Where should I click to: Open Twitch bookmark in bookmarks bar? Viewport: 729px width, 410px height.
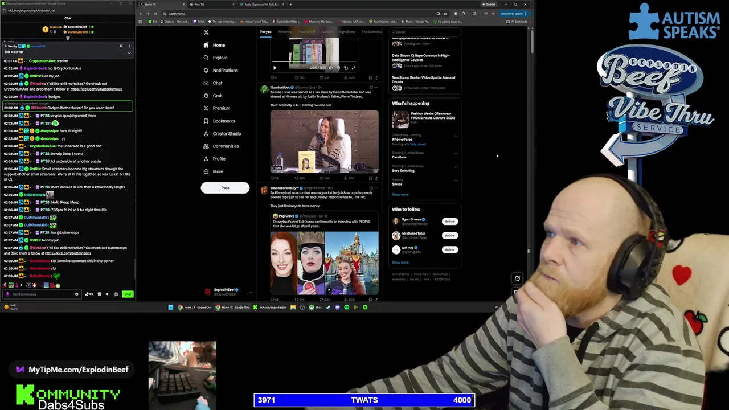(199, 22)
